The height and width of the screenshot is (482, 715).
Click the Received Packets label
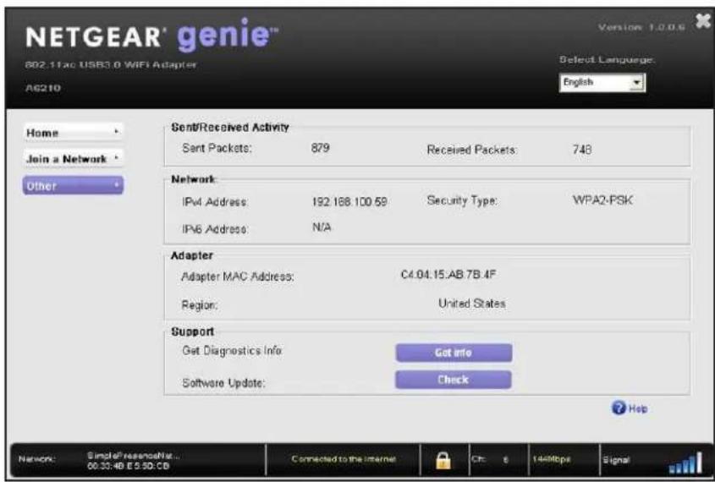coord(472,150)
